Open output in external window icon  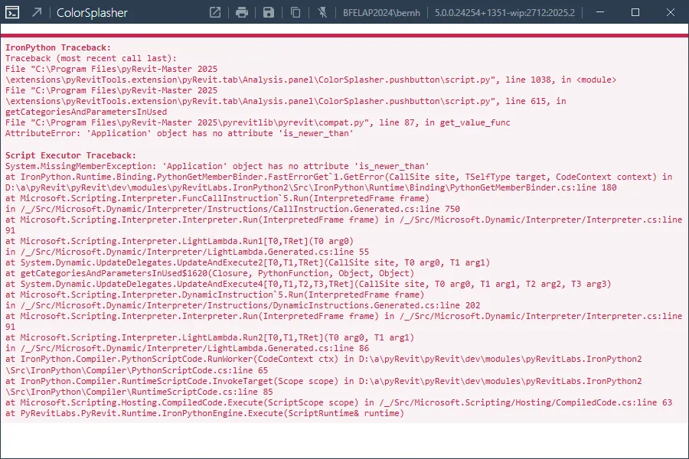215,12
